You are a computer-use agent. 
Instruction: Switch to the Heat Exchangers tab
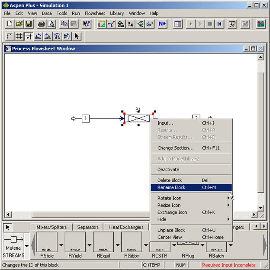126,227
